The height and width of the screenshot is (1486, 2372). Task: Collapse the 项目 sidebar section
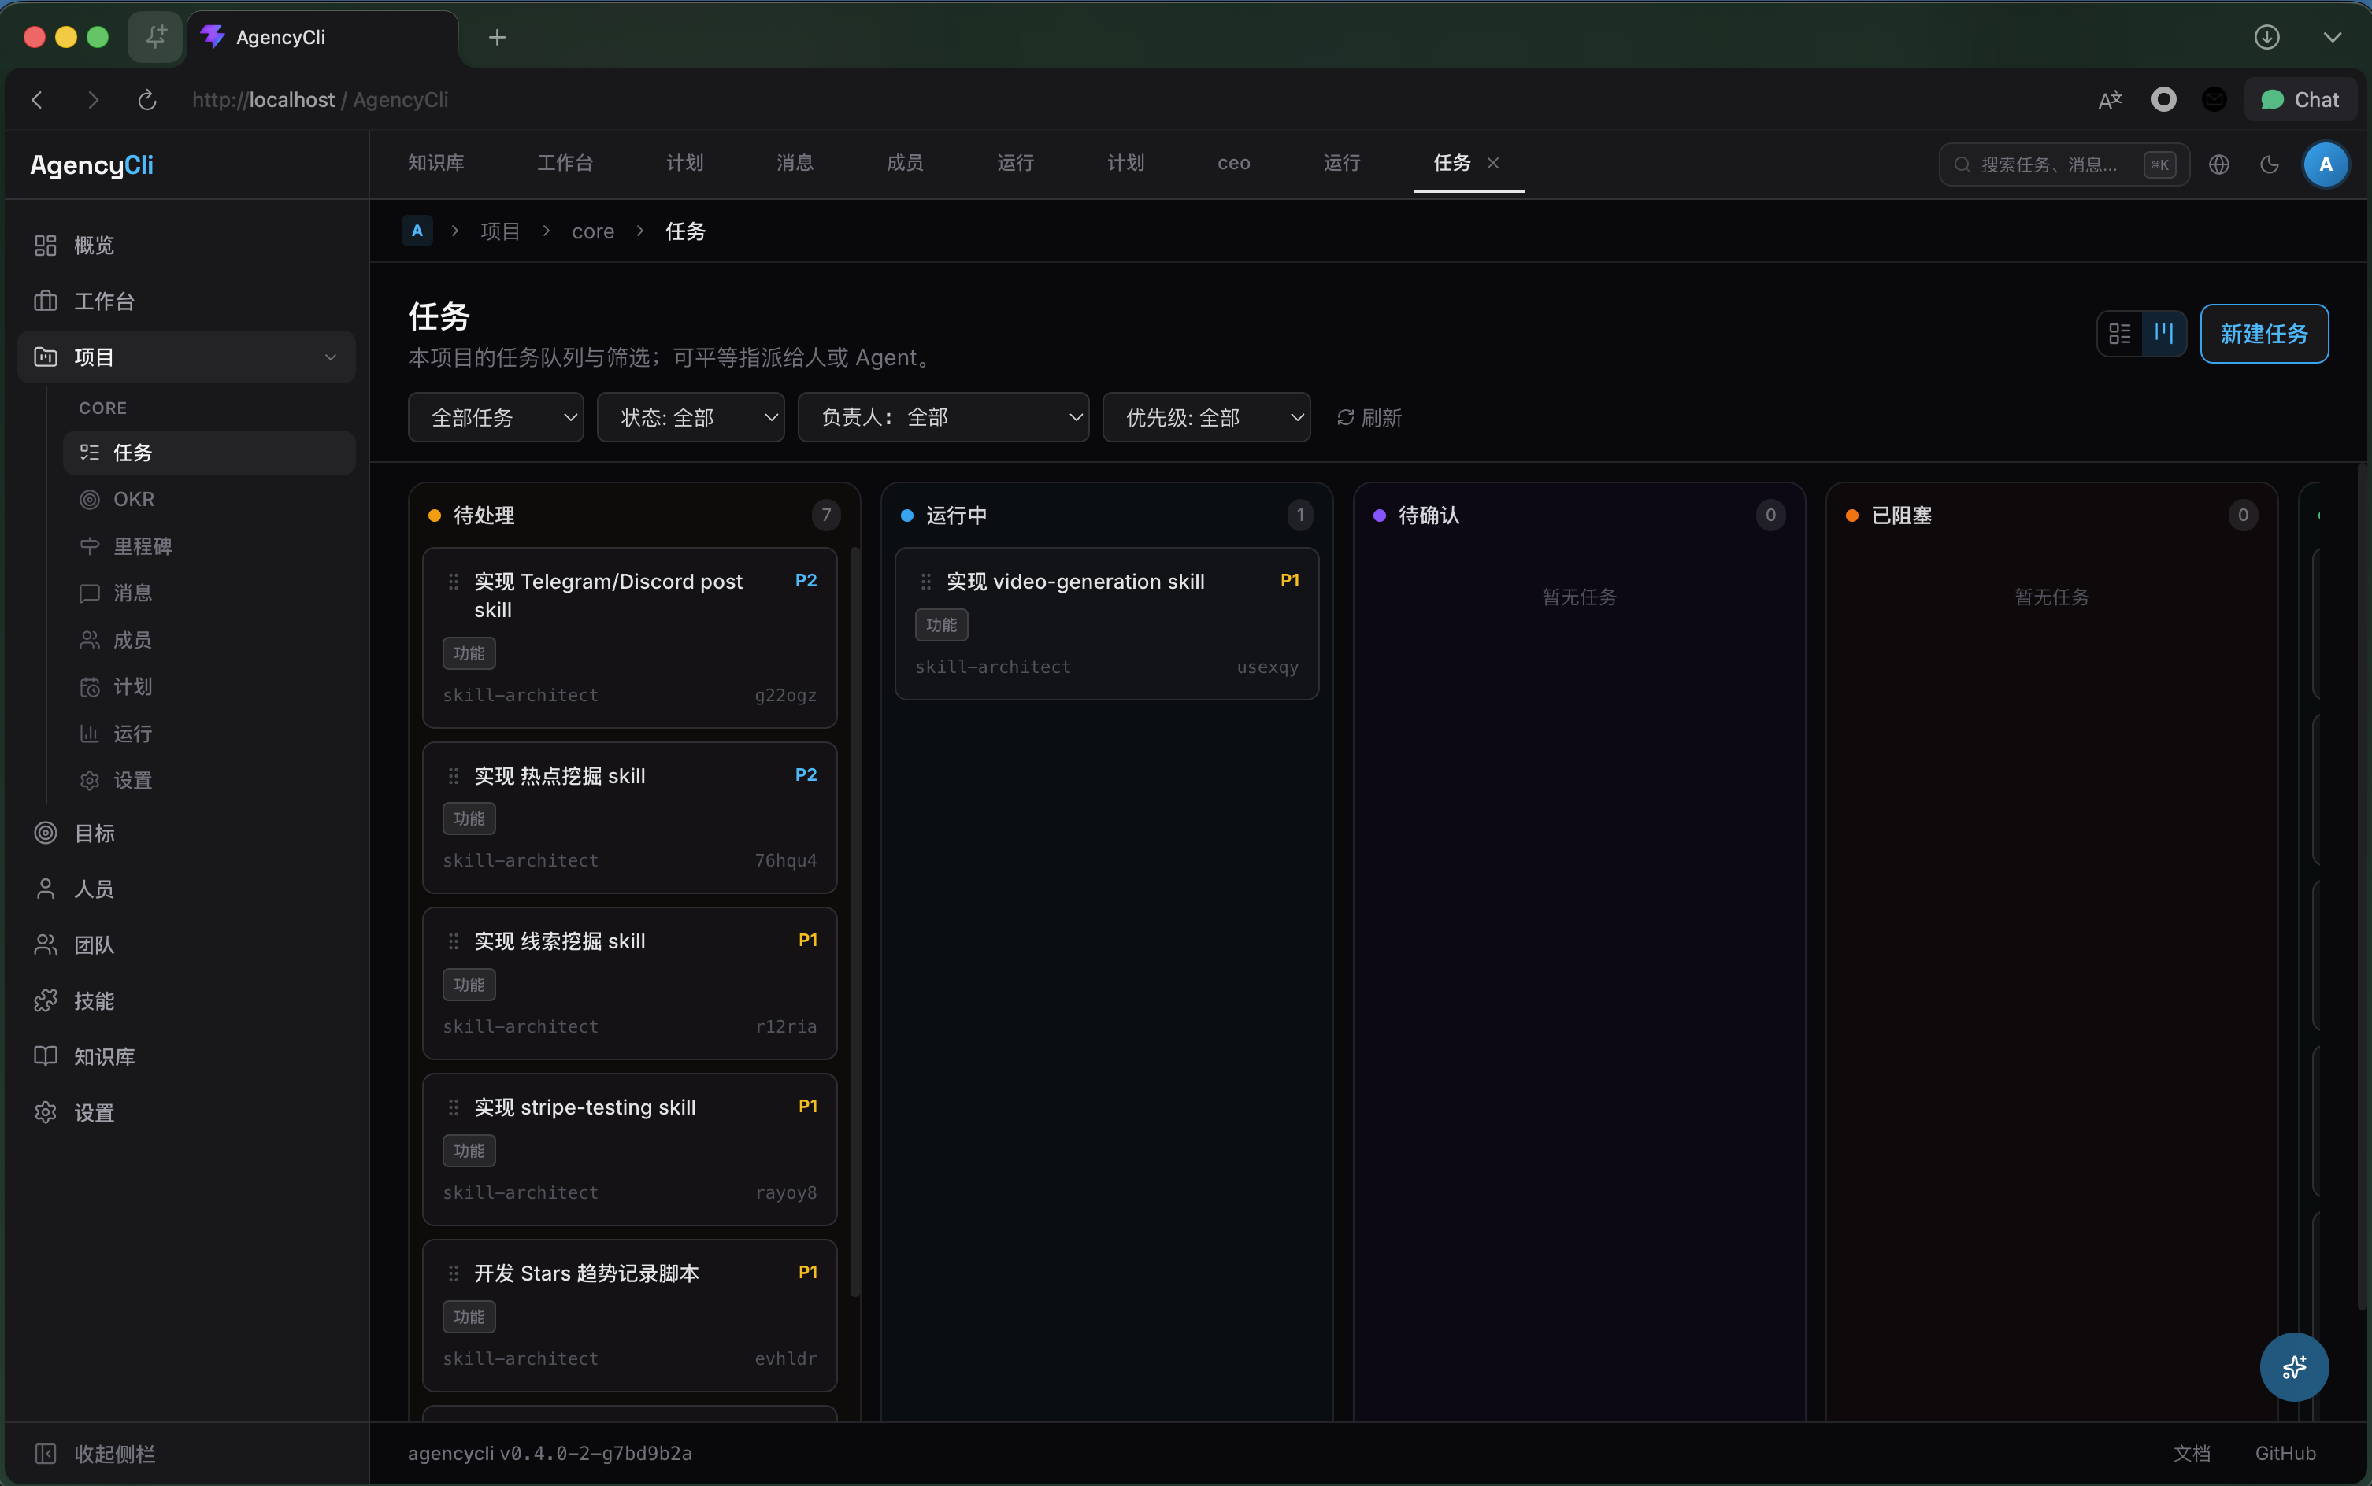click(331, 357)
